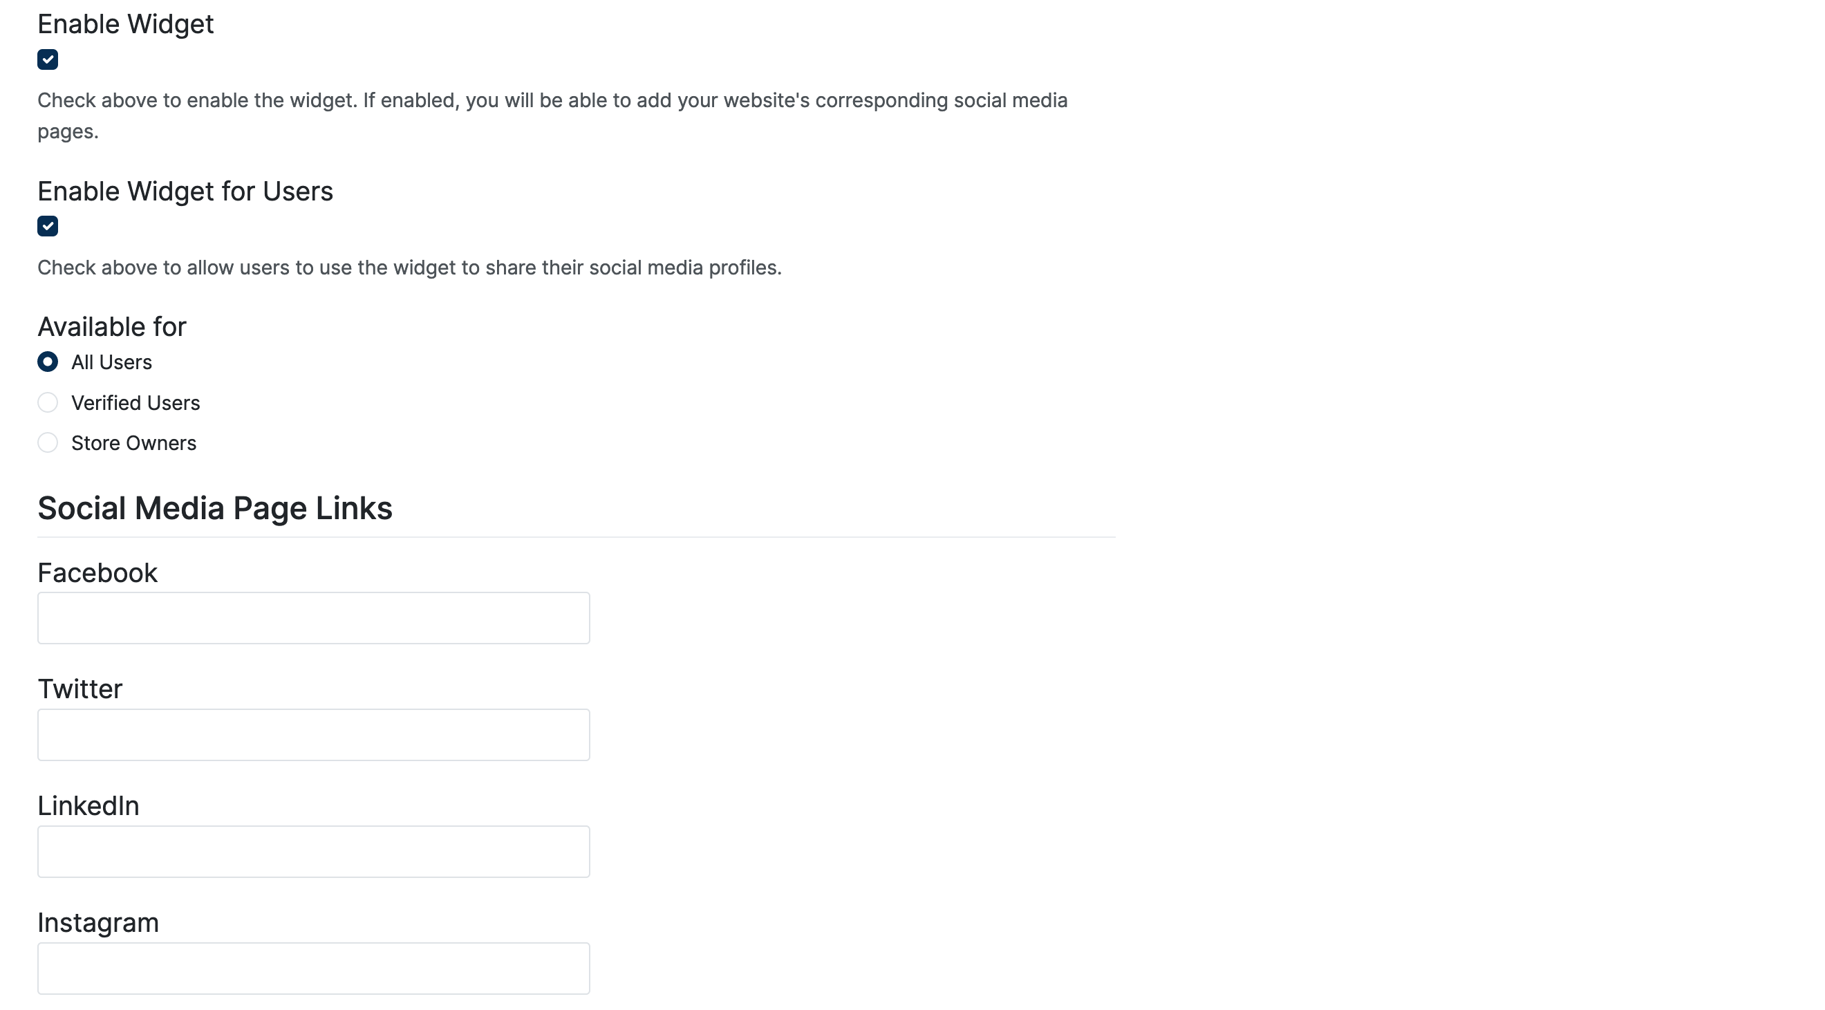The width and height of the screenshot is (1825, 1010).
Task: Click the 'Store Owners' option text
Action: click(133, 443)
